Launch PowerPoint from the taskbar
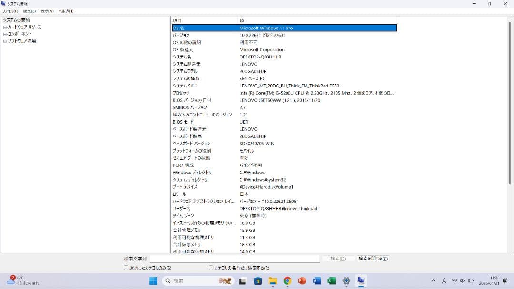The height and width of the screenshot is (289, 514). tap(301, 280)
